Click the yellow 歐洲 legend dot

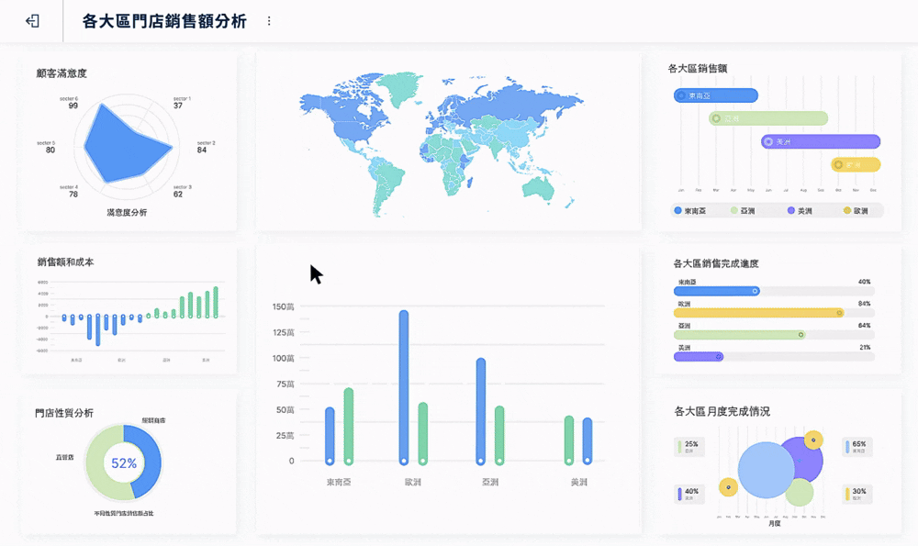(847, 211)
